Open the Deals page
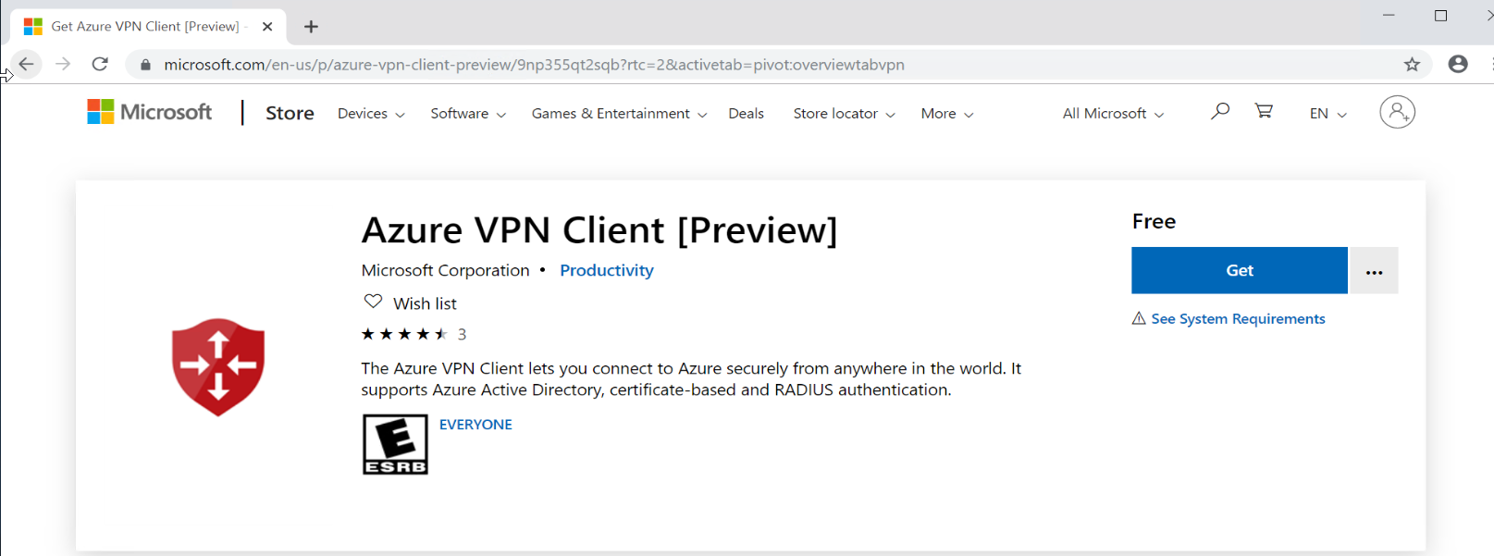The height and width of the screenshot is (556, 1494). (x=746, y=113)
